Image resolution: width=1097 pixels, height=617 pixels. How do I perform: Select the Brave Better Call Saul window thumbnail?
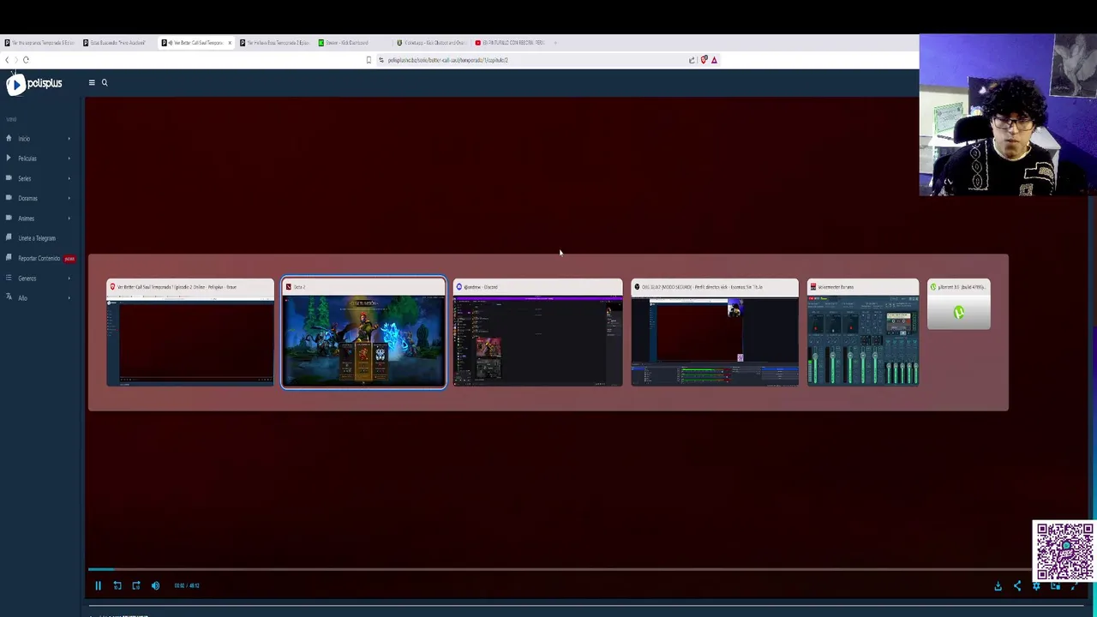190,332
